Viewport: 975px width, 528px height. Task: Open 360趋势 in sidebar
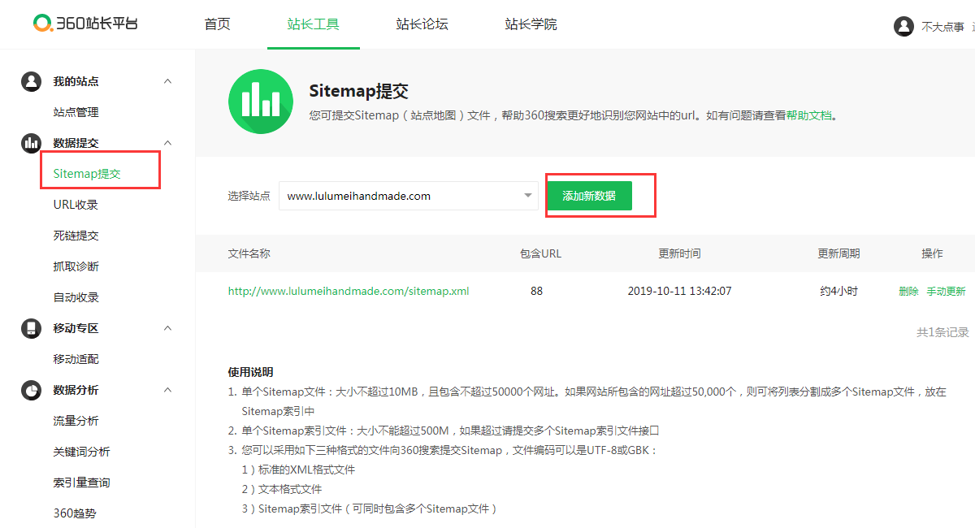[x=75, y=513]
